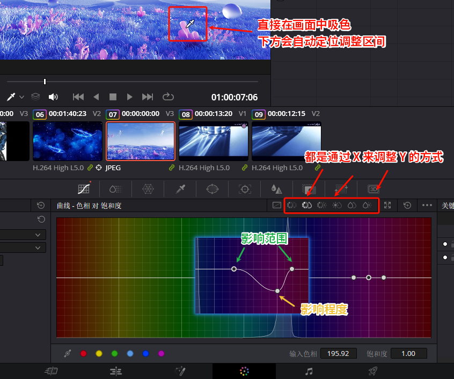This screenshot has height=379, width=454.
Task: Play the clip forward
Action: [x=129, y=97]
